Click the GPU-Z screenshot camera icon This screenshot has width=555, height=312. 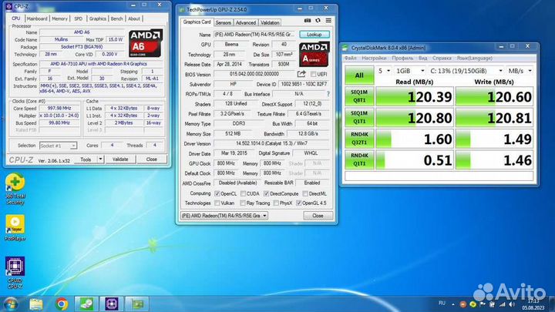(x=308, y=21)
